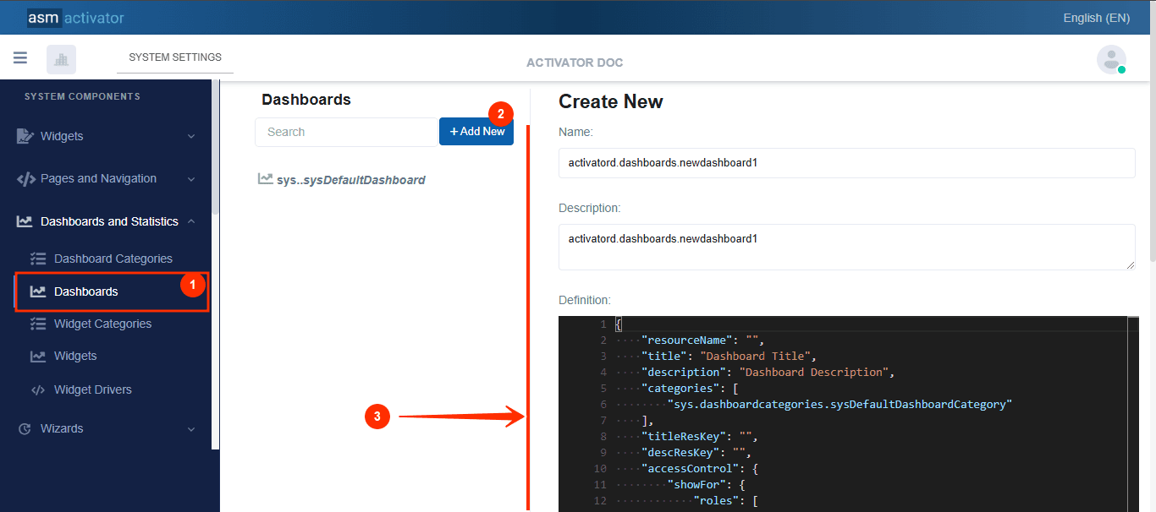The width and height of the screenshot is (1156, 512).
Task: Click inside the Definition code editor
Action: (x=848, y=414)
